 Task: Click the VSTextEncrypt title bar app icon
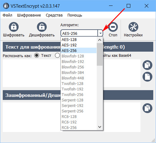point(6,6)
